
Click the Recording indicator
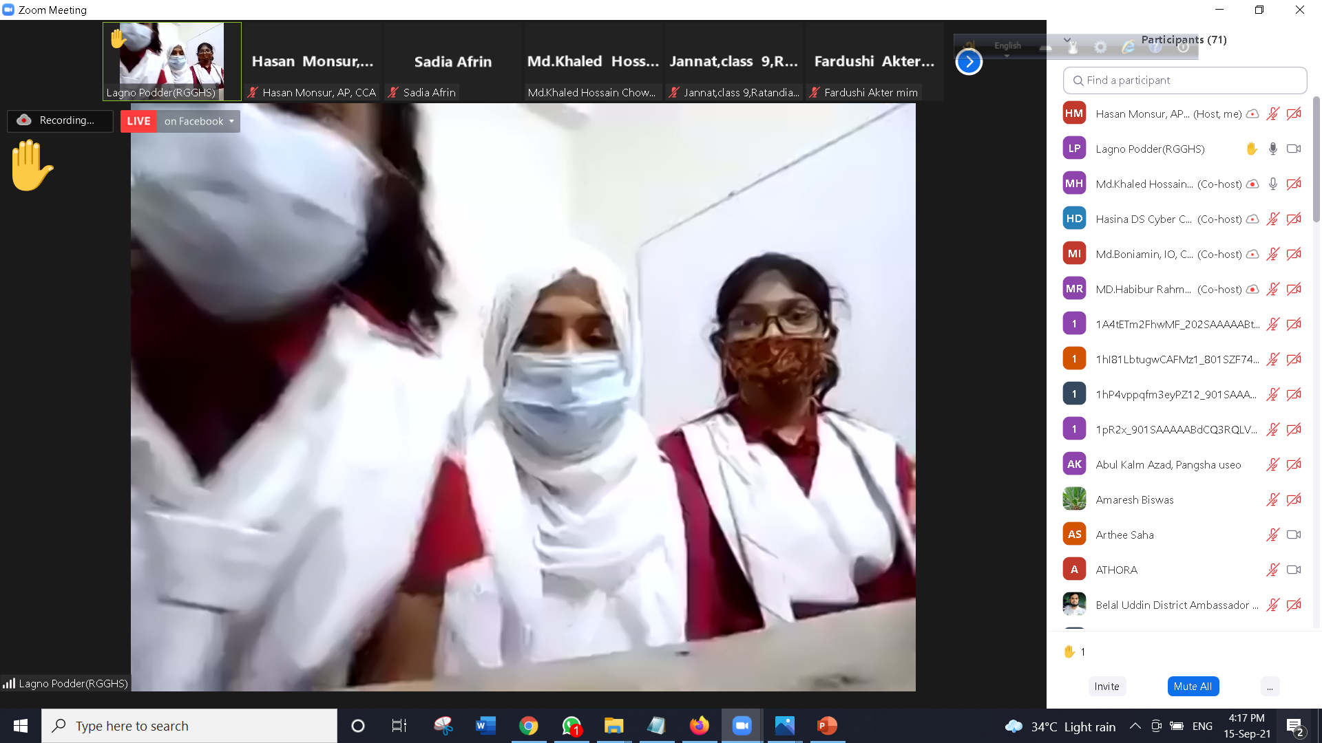[60, 120]
